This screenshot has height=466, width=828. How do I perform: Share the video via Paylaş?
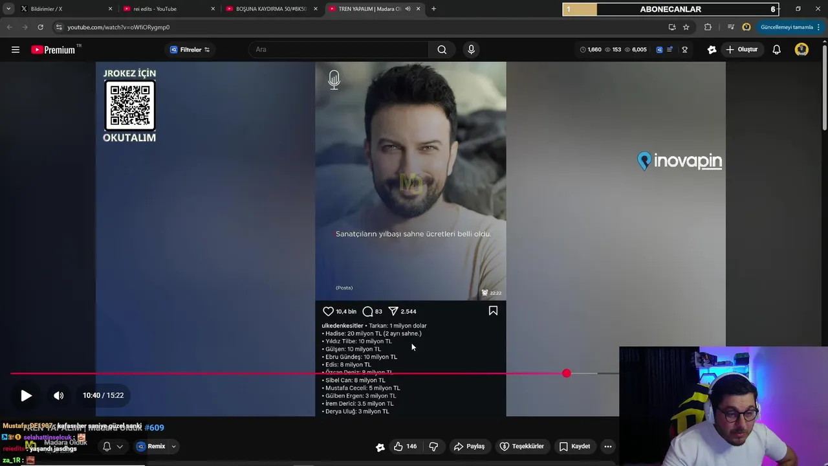click(x=470, y=446)
